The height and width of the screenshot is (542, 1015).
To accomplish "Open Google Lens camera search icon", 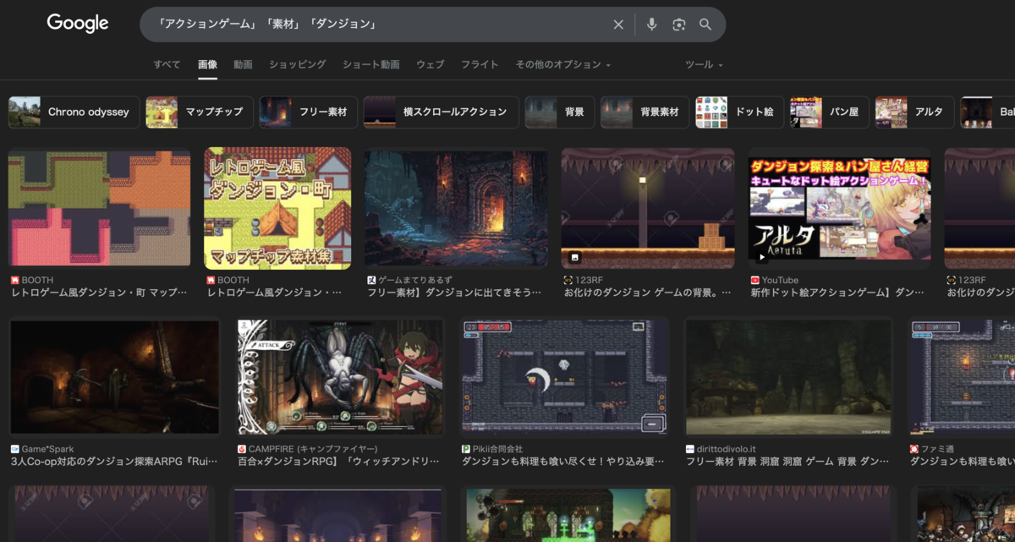I will pyautogui.click(x=678, y=25).
